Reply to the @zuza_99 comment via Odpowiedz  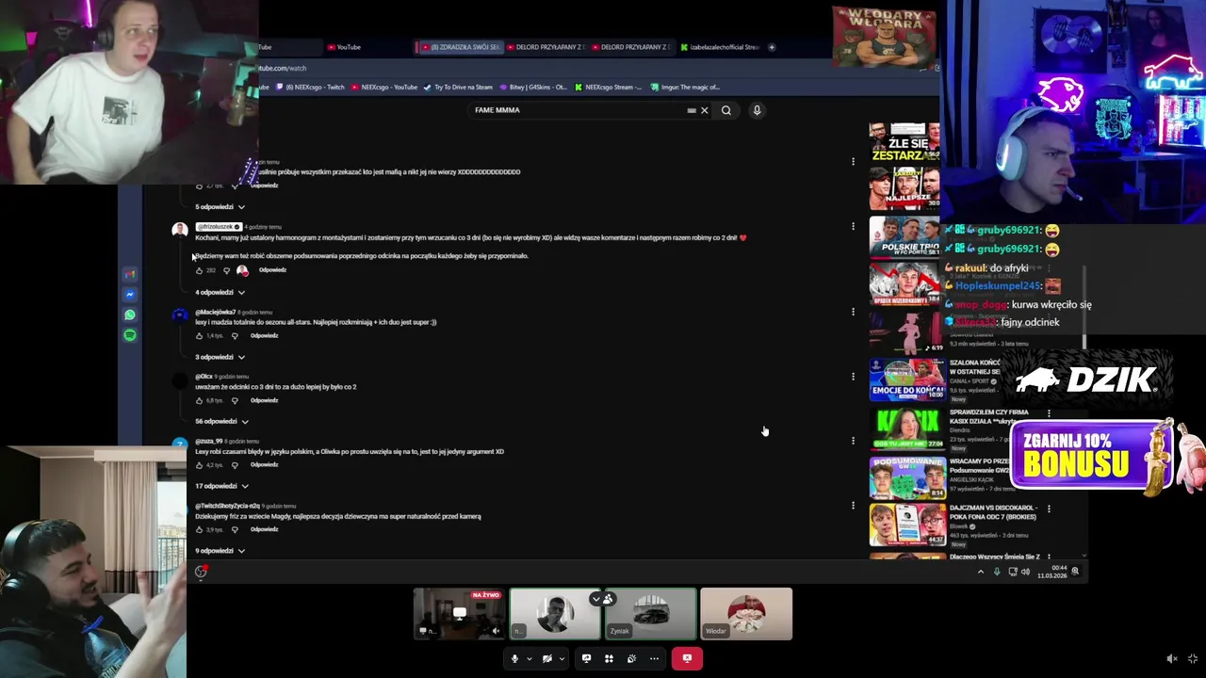click(264, 464)
